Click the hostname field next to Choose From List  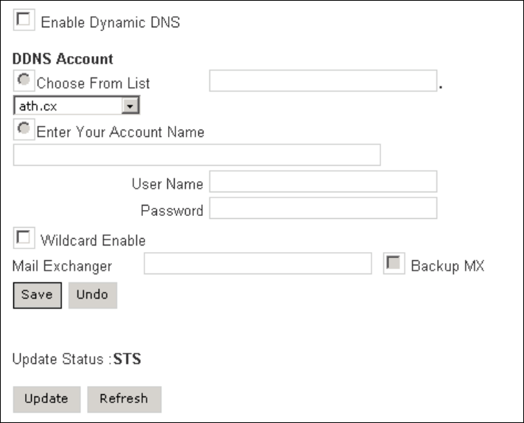tap(323, 80)
